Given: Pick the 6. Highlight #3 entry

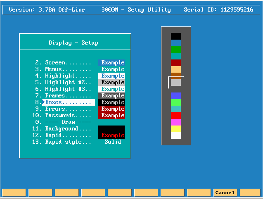Looking at the screenshot, I should click(63, 89).
